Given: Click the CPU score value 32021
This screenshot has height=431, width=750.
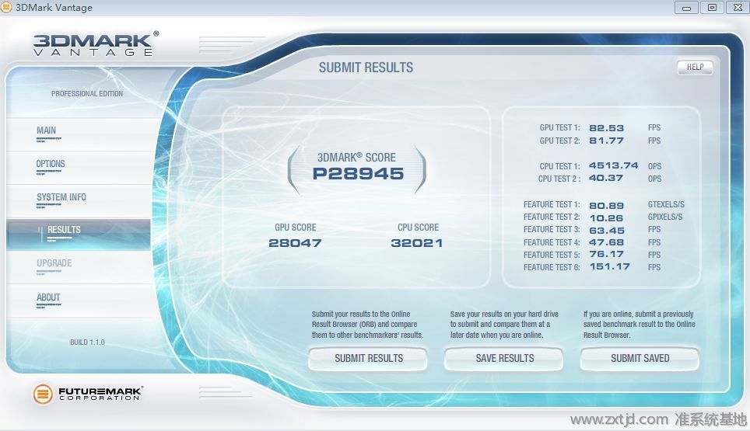Looking at the screenshot, I should point(418,243).
